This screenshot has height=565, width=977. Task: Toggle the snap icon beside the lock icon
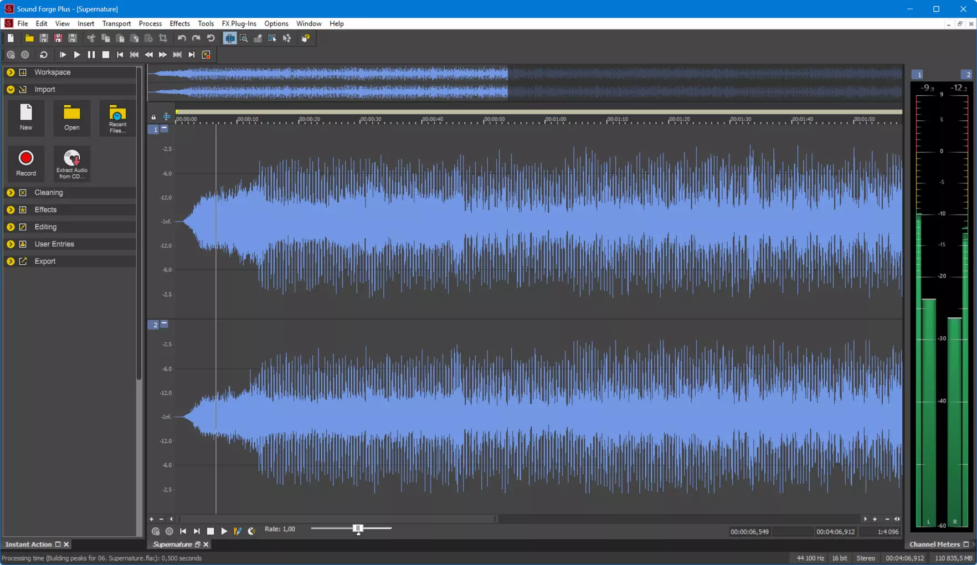click(166, 116)
